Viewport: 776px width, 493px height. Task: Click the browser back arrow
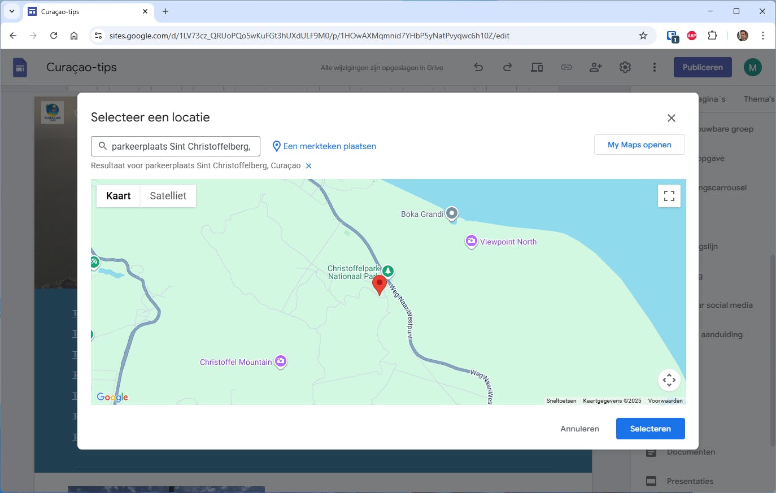13,36
